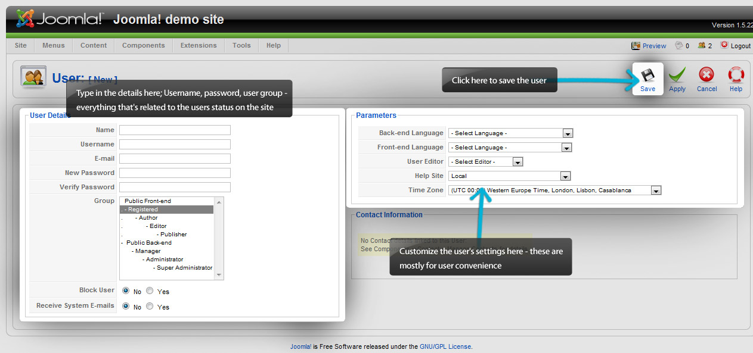Image resolution: width=753 pixels, height=353 pixels.
Task: Click the Joomla! logo in header
Action: pos(60,19)
